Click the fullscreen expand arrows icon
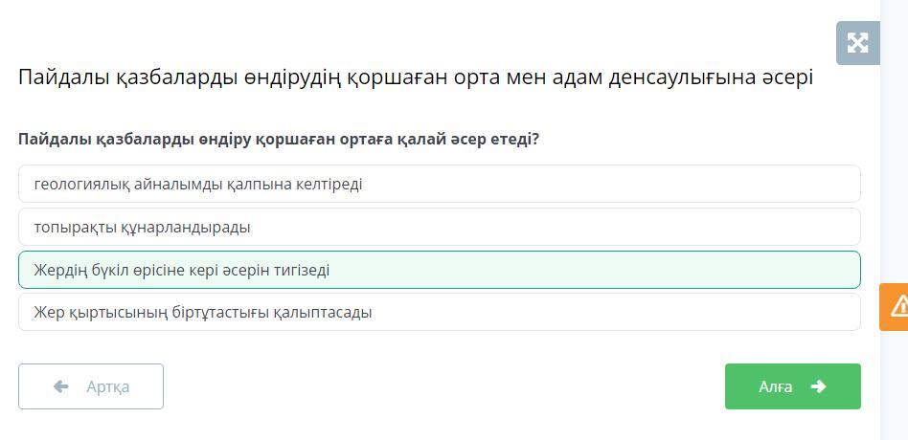 [x=857, y=43]
